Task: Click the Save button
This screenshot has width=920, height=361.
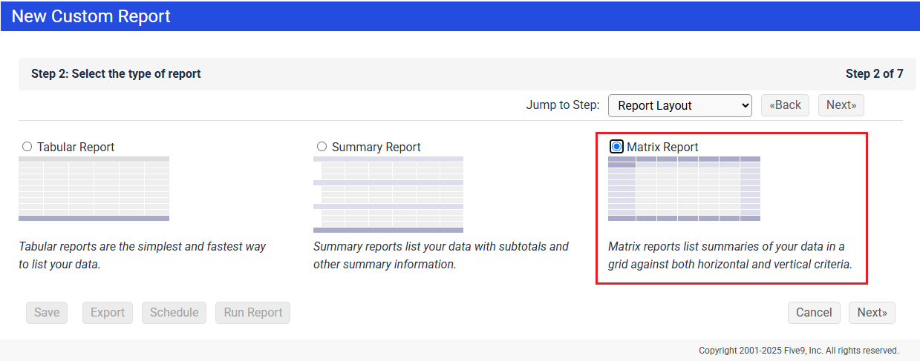Action: (x=47, y=313)
